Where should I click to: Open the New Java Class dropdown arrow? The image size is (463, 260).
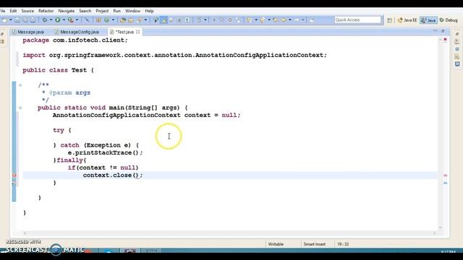pos(113,20)
